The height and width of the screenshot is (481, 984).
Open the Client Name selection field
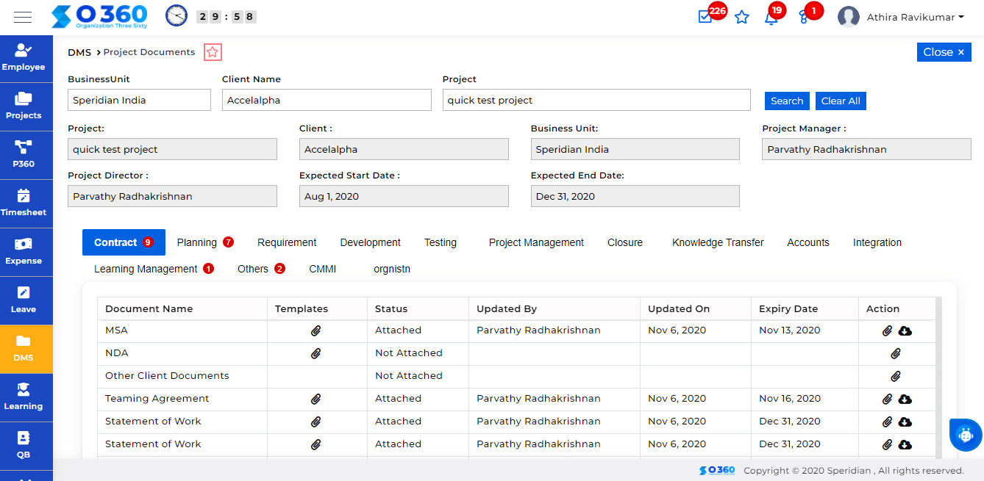(327, 99)
